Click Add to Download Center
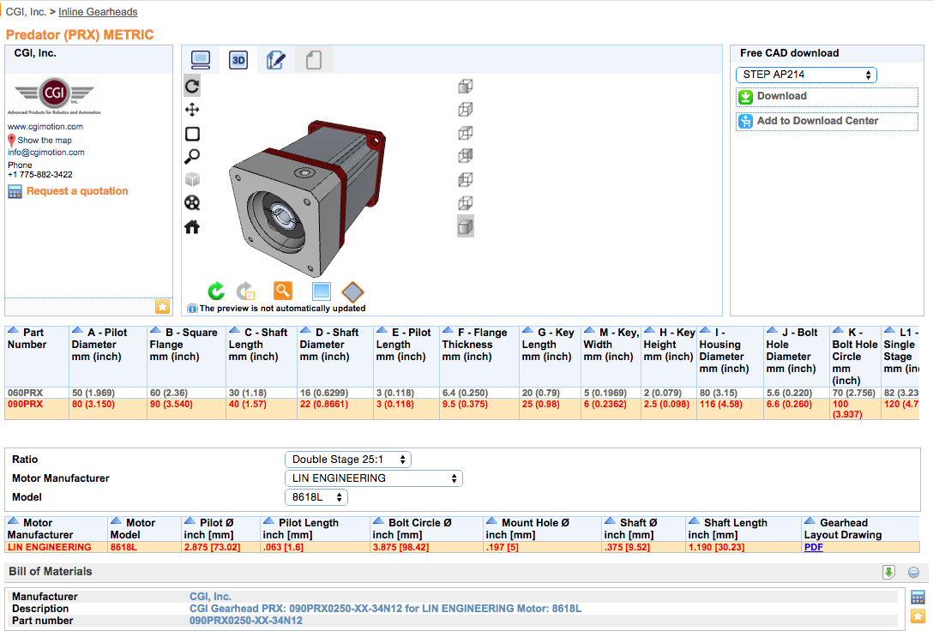Viewport: 933px width, 637px height. [x=827, y=121]
